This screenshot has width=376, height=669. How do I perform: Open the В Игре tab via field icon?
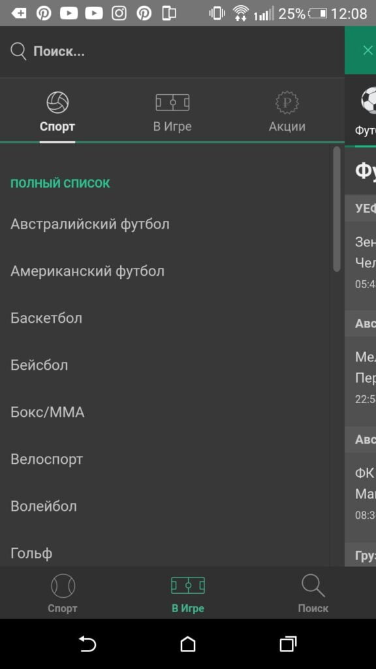click(172, 103)
